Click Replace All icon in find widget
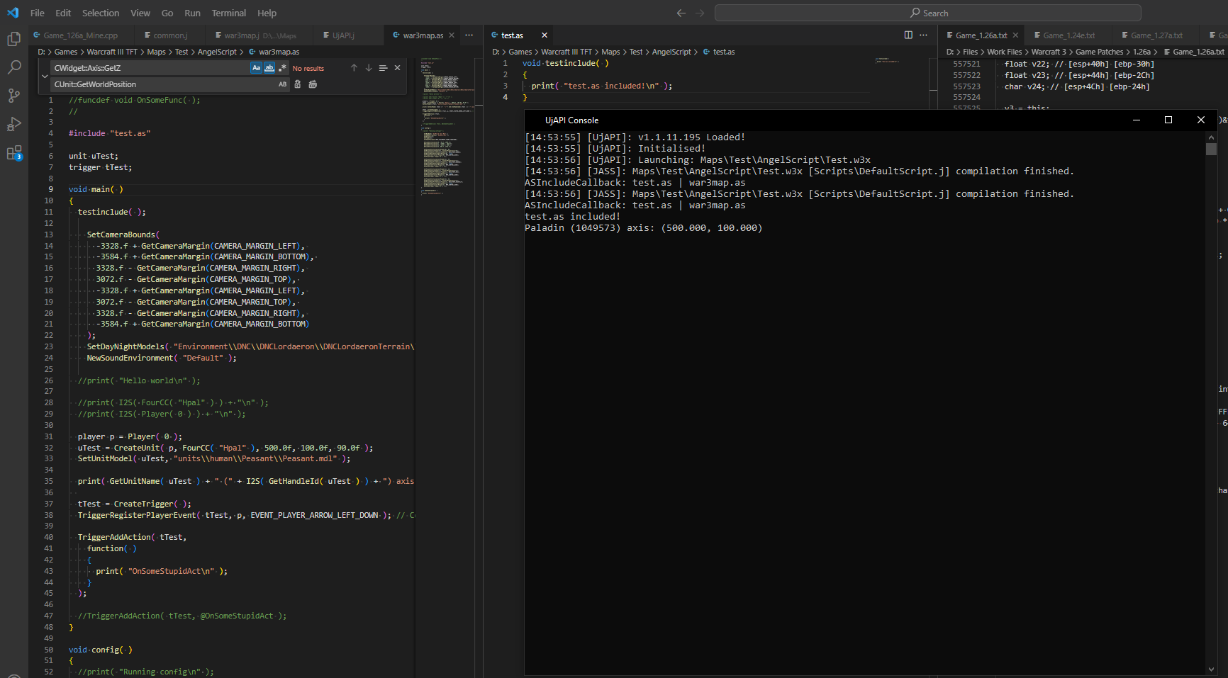Screen dimensions: 1228x678 tap(313, 84)
